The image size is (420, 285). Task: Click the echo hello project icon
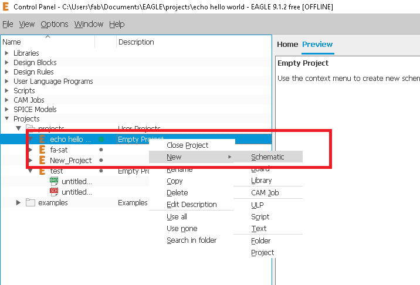coord(42,139)
